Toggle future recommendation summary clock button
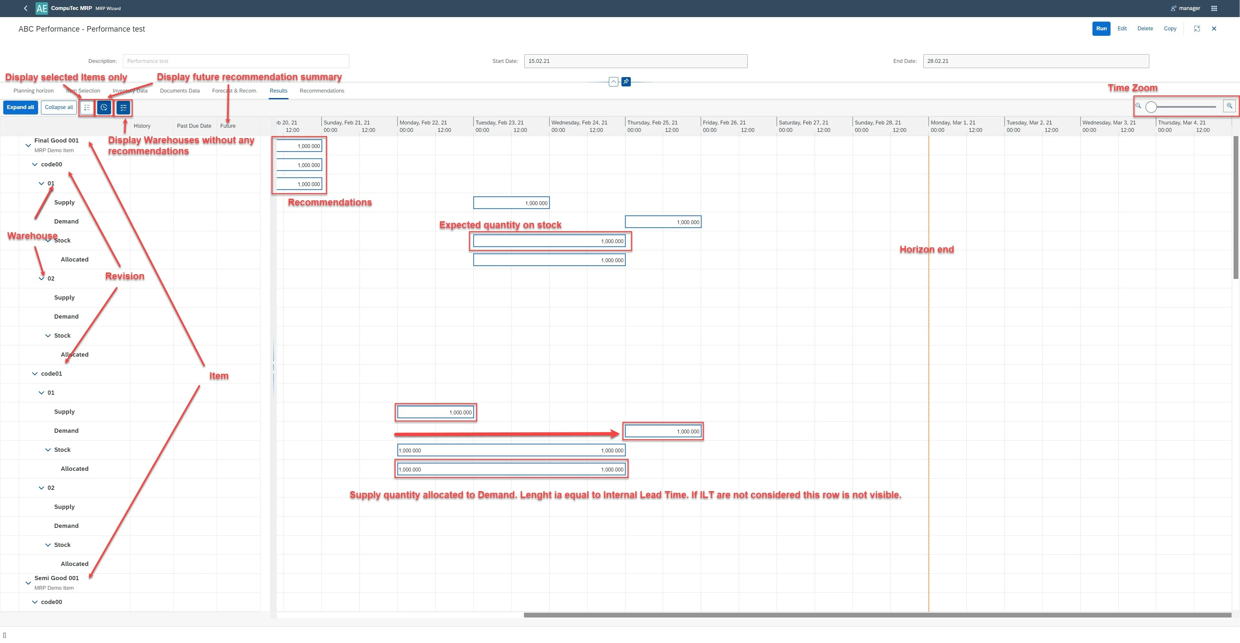Screen dimensions: 1240x643 (104, 107)
